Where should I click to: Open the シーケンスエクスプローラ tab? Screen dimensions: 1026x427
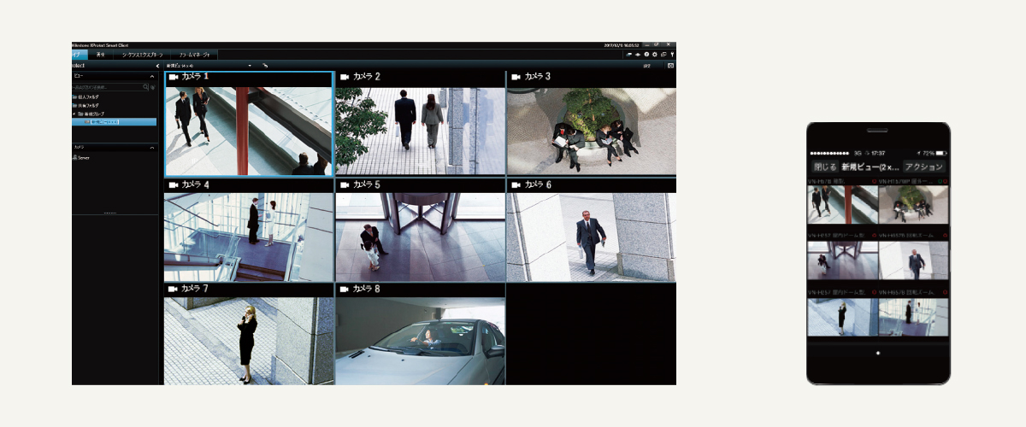142,55
